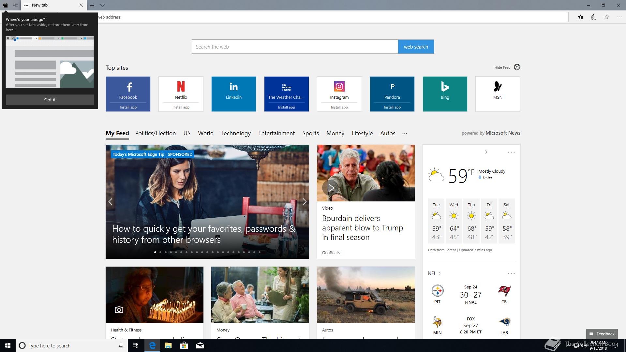Click the web search button
The height and width of the screenshot is (352, 626).
click(x=416, y=47)
